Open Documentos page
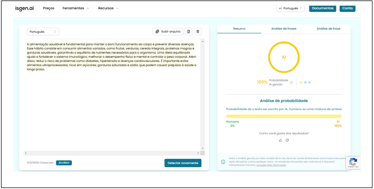The height and width of the screenshot is (189, 374). point(322,8)
